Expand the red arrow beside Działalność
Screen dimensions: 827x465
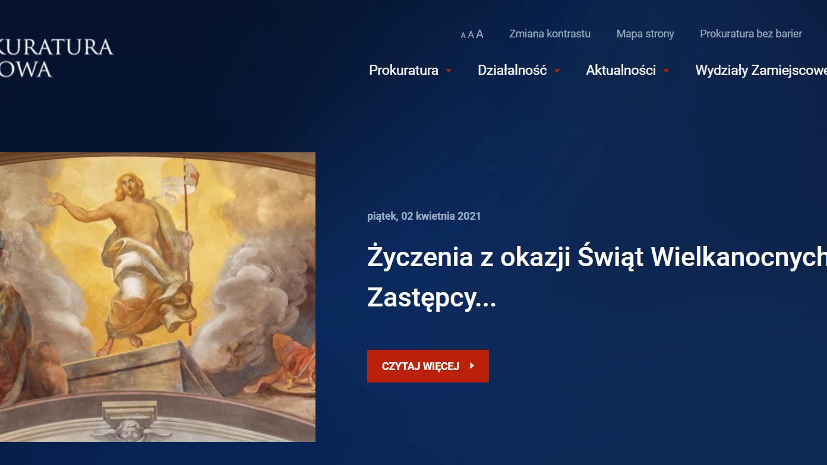point(557,71)
